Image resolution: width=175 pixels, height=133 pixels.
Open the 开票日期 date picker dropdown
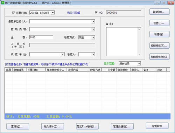tap(53, 13)
